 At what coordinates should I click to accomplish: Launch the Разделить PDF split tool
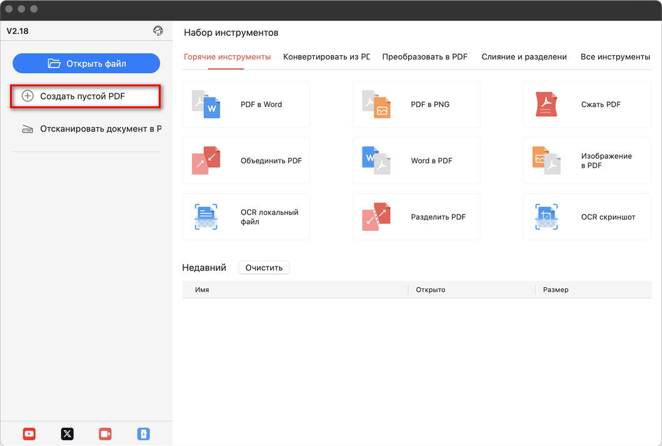tap(416, 216)
